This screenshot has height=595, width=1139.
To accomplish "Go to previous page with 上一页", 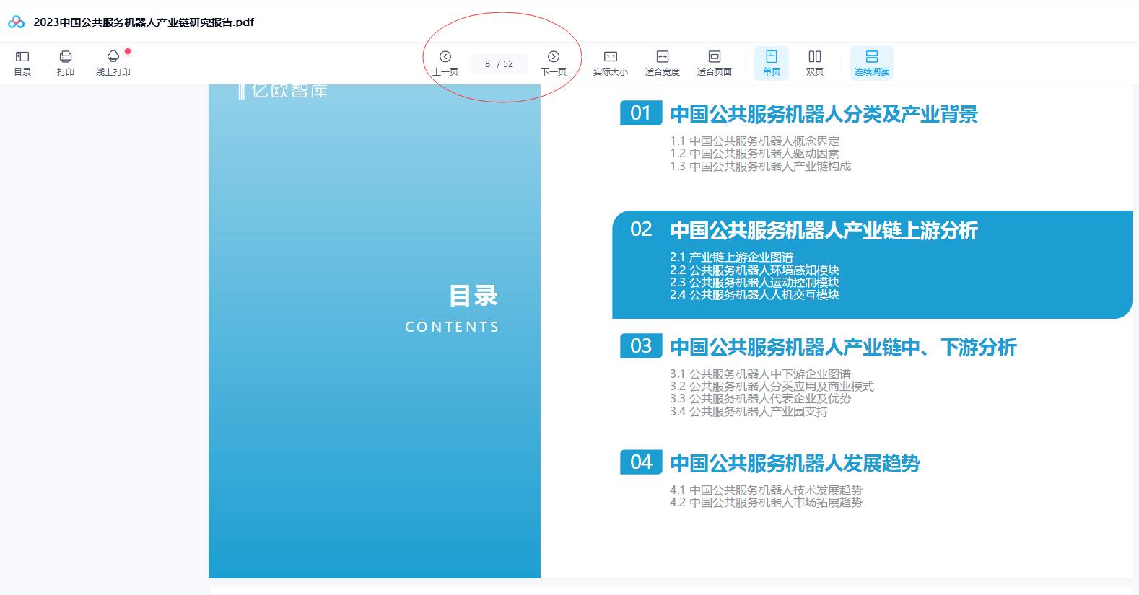I will tap(445, 63).
